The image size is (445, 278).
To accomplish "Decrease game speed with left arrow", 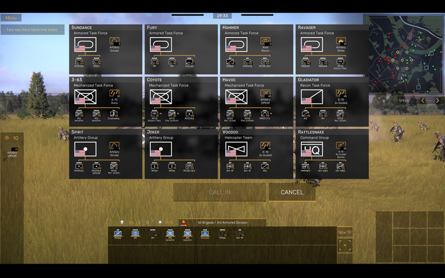I will (x=423, y=101).
